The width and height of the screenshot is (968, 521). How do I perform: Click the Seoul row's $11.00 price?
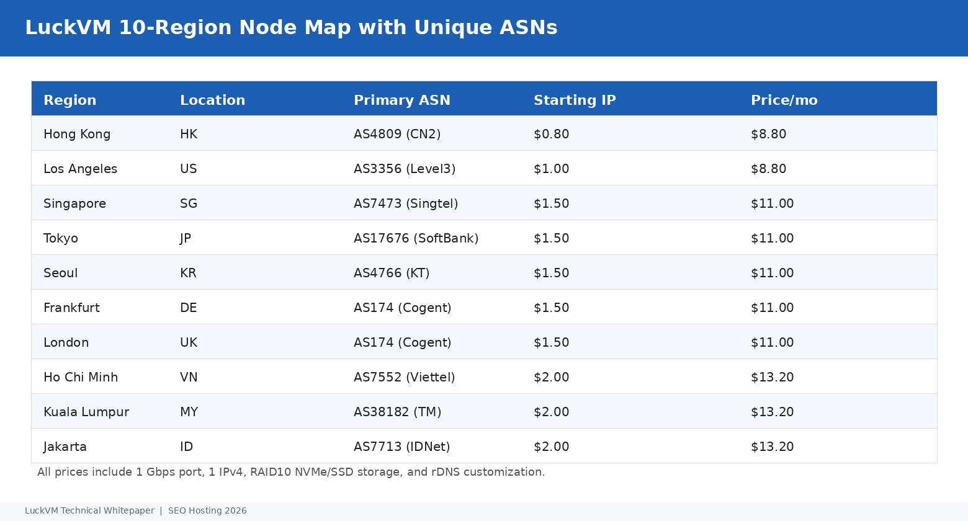click(773, 273)
